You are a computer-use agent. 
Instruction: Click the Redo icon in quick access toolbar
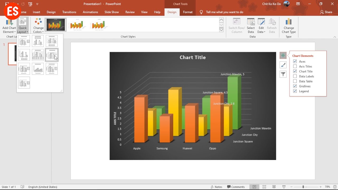[23, 4]
